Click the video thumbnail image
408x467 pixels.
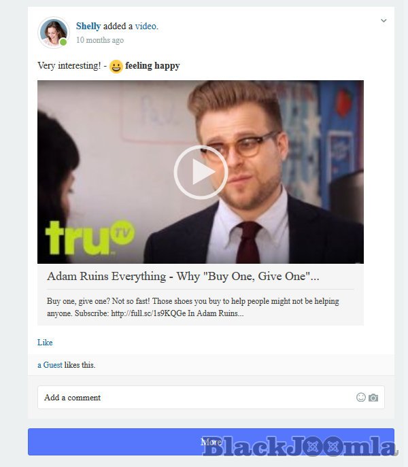pos(201,172)
